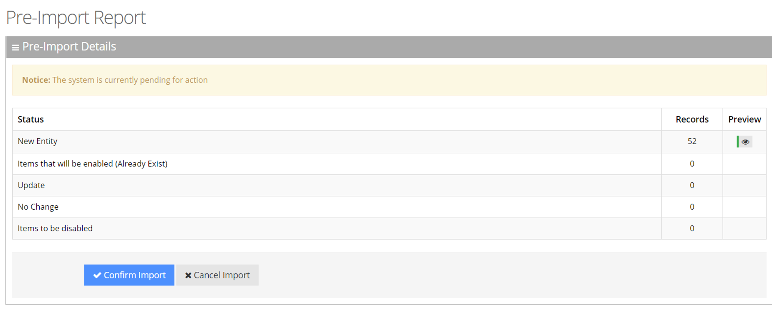Click the Records column header
Viewport: 772px width, 314px height.
click(692, 119)
